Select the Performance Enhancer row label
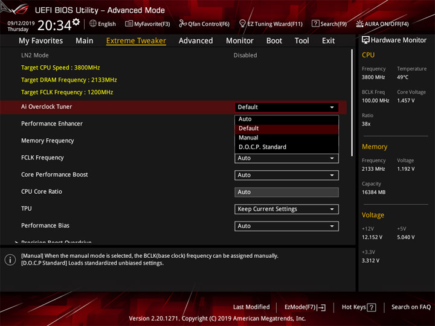 pyautogui.click(x=52, y=124)
